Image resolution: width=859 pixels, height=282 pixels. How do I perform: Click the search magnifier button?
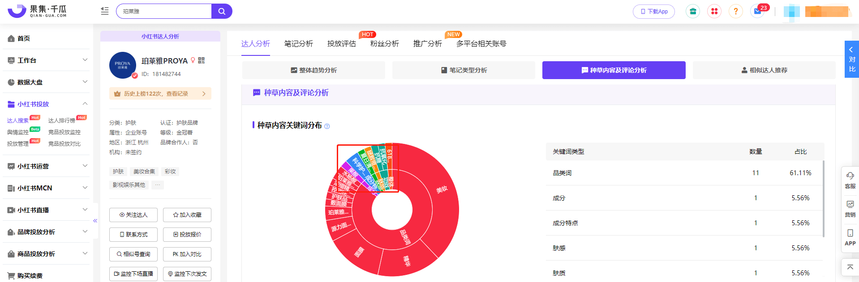coord(222,11)
